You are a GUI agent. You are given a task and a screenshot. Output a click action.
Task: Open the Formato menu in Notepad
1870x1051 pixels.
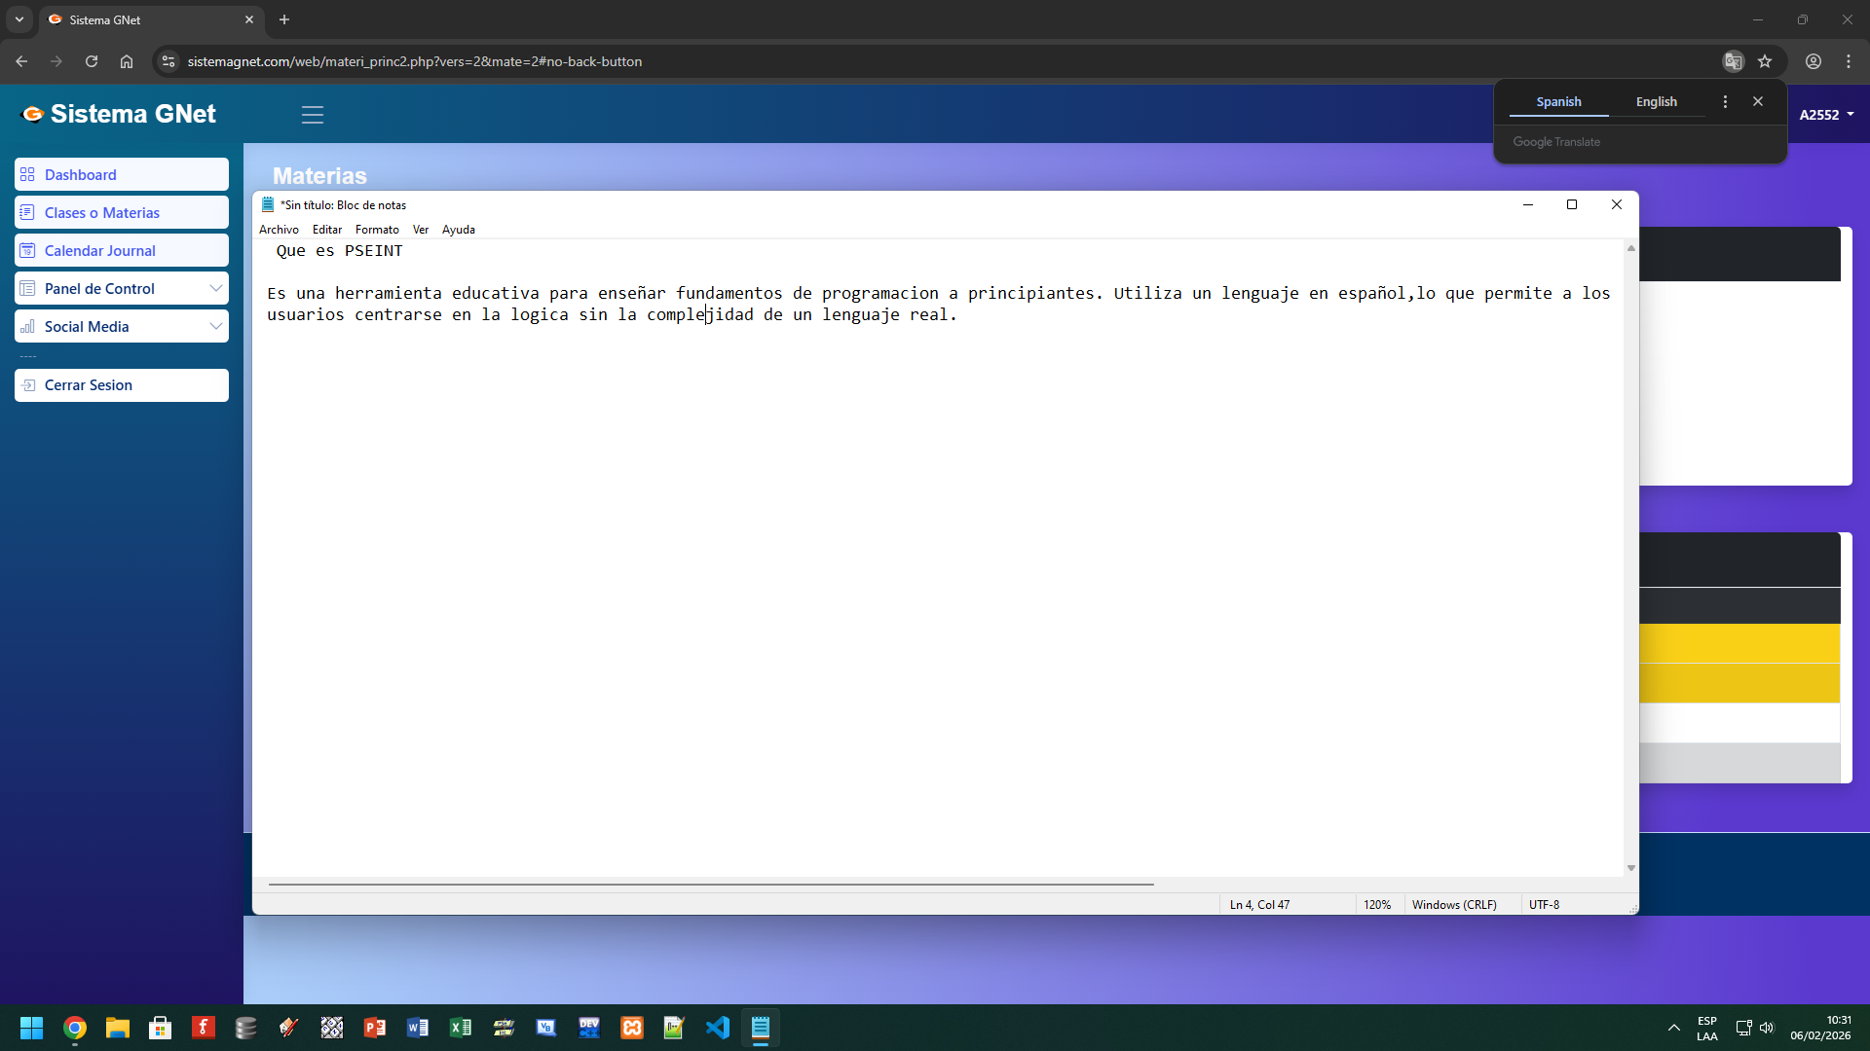(377, 230)
